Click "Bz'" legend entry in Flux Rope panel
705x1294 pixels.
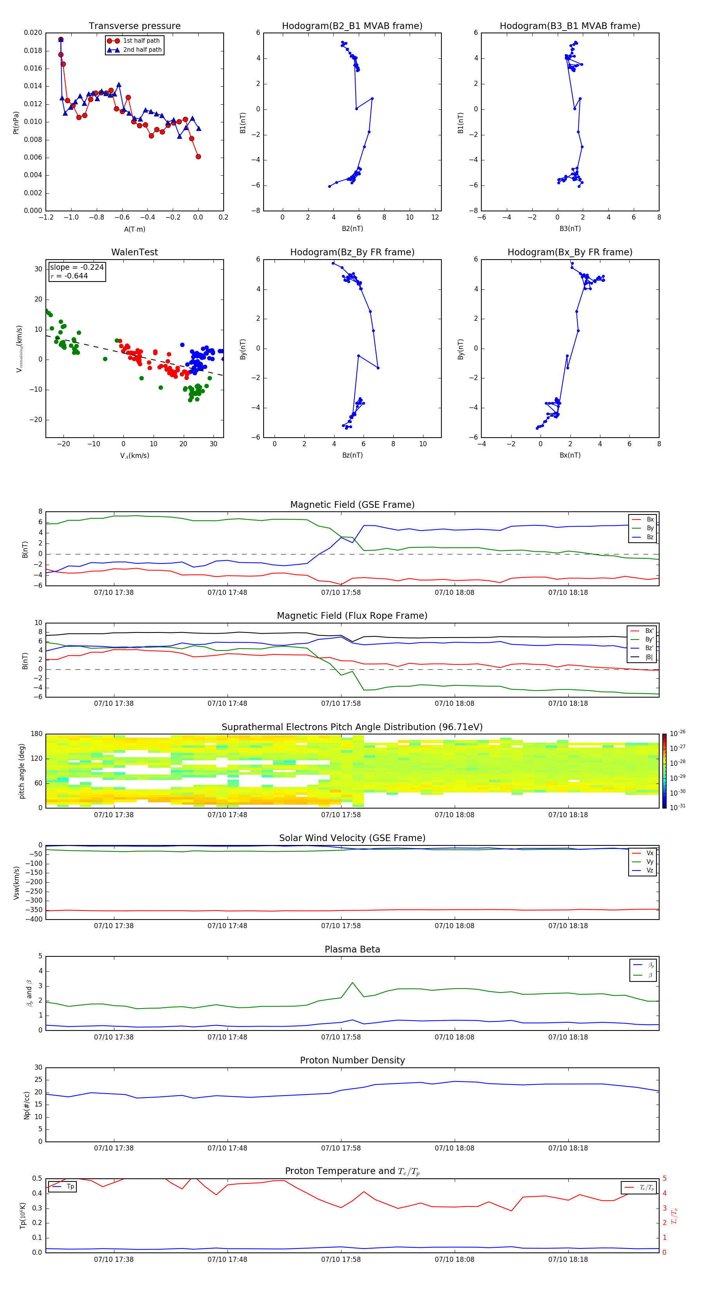click(x=642, y=649)
